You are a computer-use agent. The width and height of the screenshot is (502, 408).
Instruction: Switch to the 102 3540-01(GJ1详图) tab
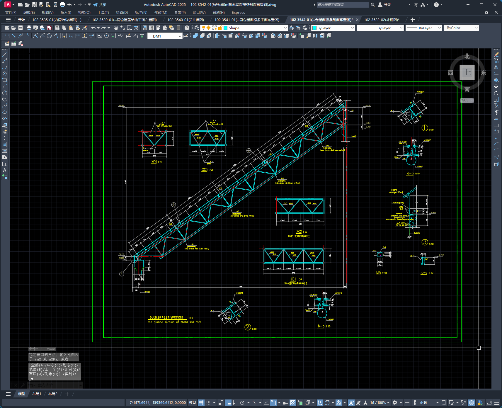(x=186, y=20)
